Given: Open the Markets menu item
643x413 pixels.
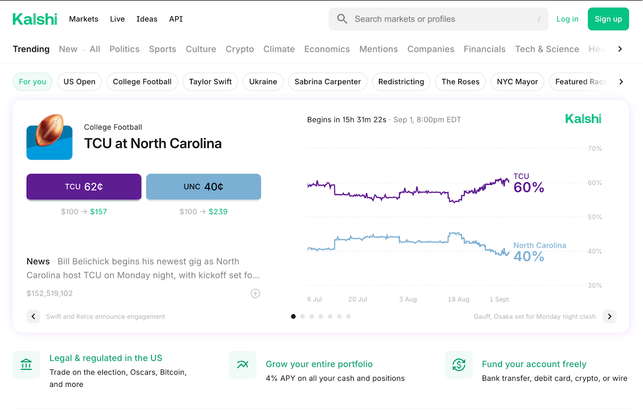Looking at the screenshot, I should click(84, 19).
